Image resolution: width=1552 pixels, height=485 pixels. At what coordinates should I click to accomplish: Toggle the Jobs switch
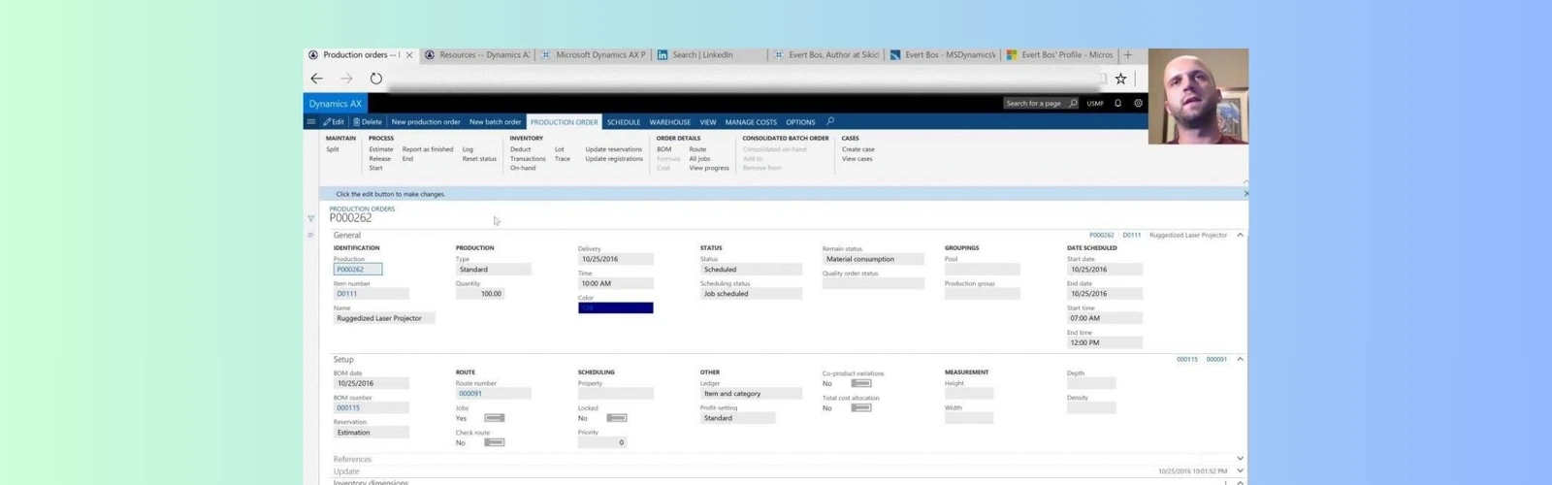tap(495, 418)
